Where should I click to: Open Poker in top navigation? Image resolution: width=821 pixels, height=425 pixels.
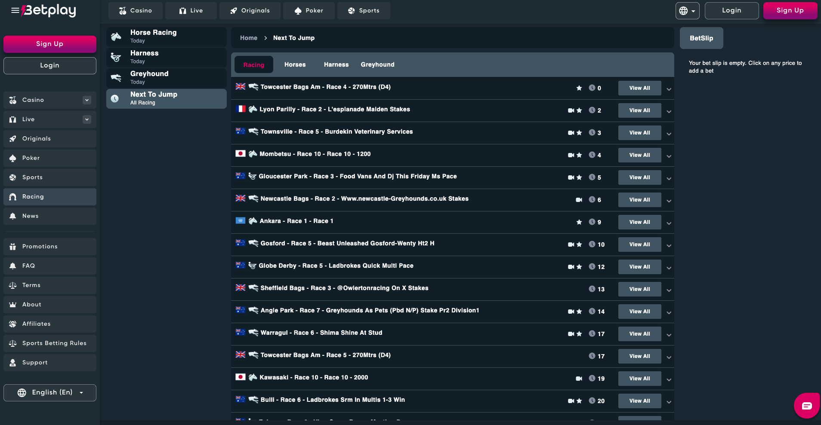tap(309, 11)
